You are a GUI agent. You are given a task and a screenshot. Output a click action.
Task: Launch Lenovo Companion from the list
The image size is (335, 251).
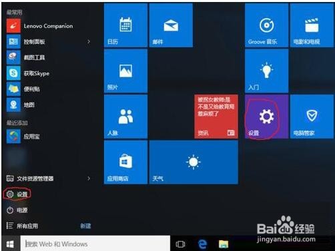click(x=50, y=26)
